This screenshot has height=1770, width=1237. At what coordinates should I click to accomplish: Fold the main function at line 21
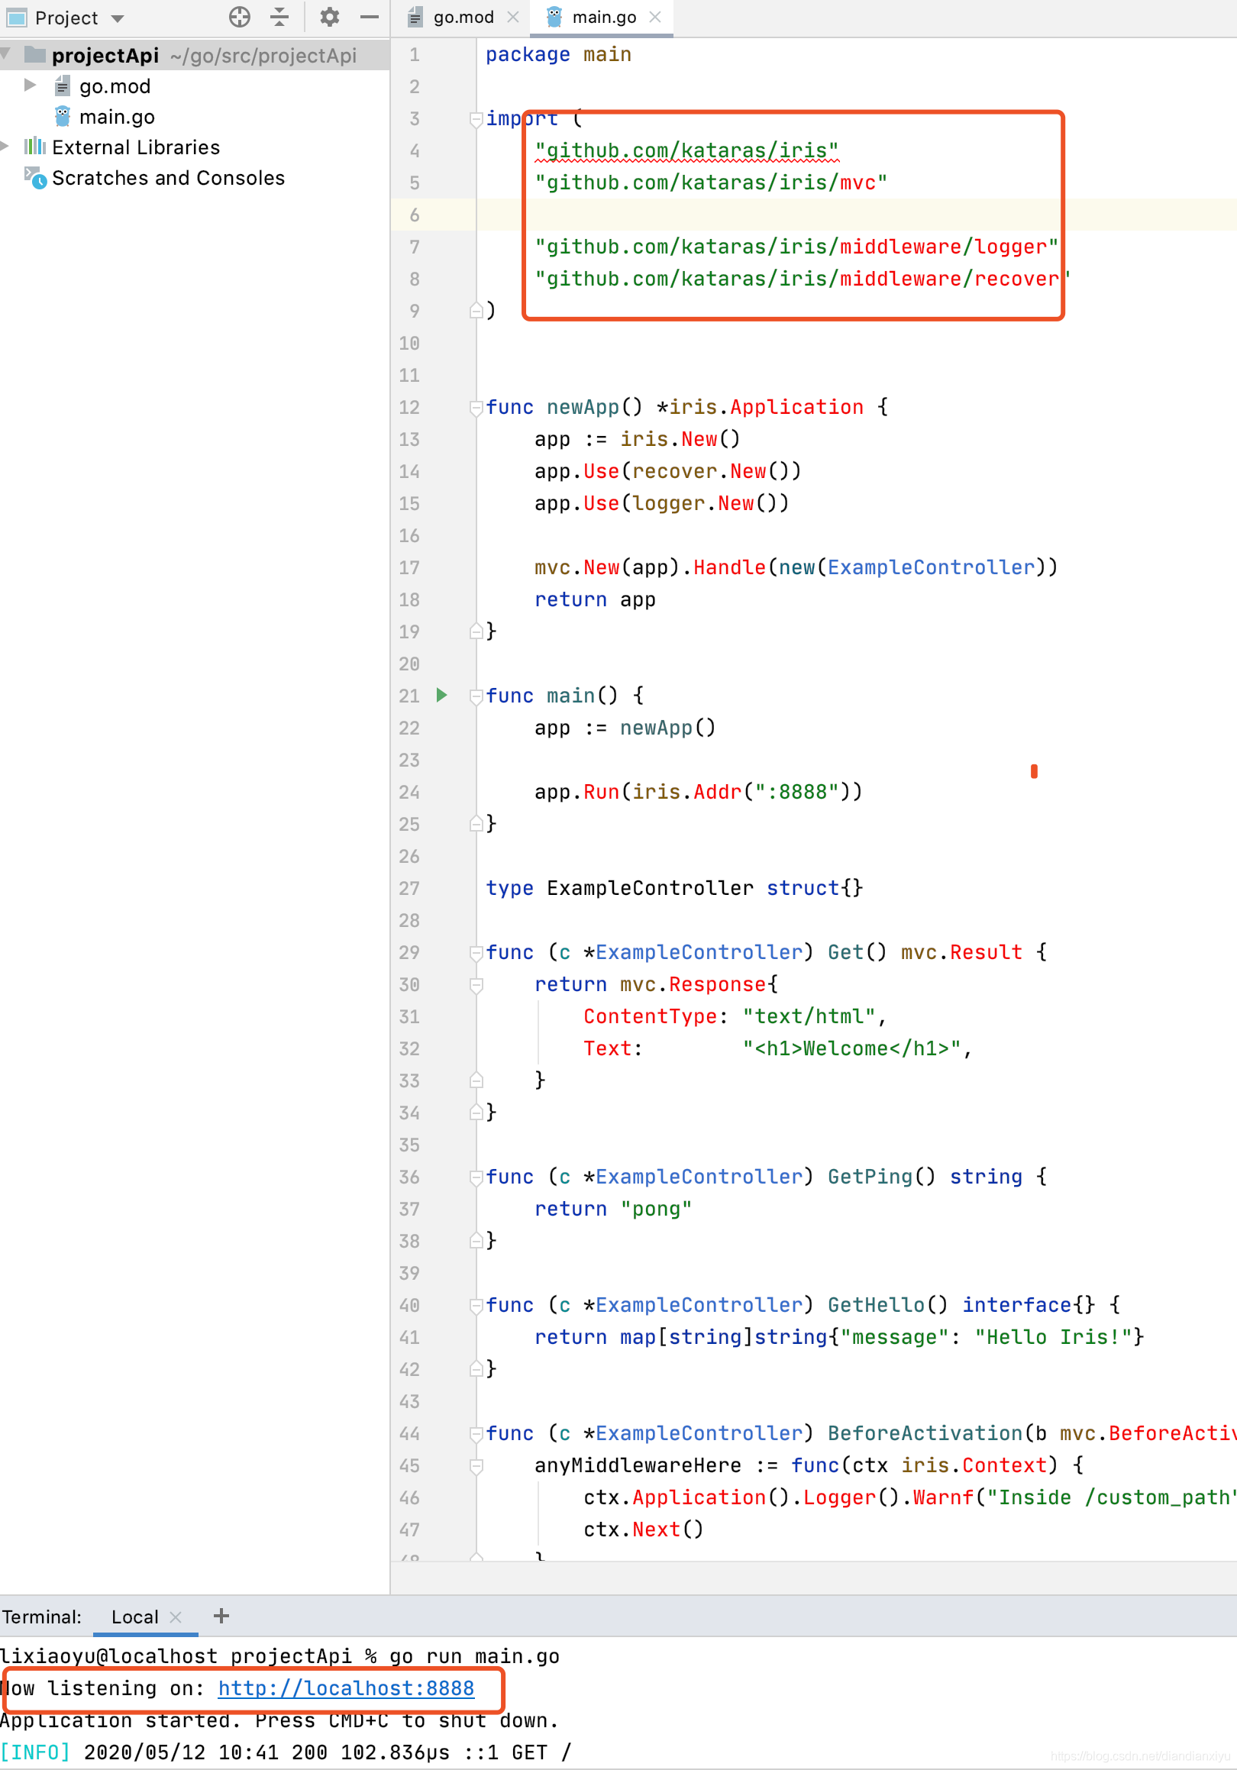pyautogui.click(x=476, y=696)
